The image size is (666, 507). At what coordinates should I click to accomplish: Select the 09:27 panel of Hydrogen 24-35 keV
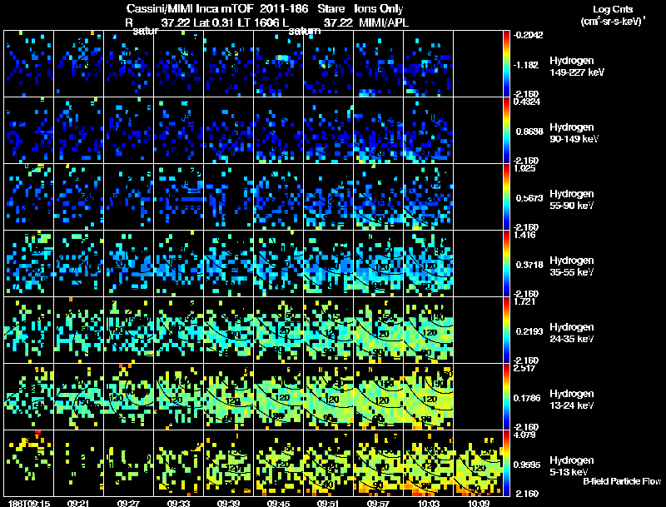pos(129,330)
